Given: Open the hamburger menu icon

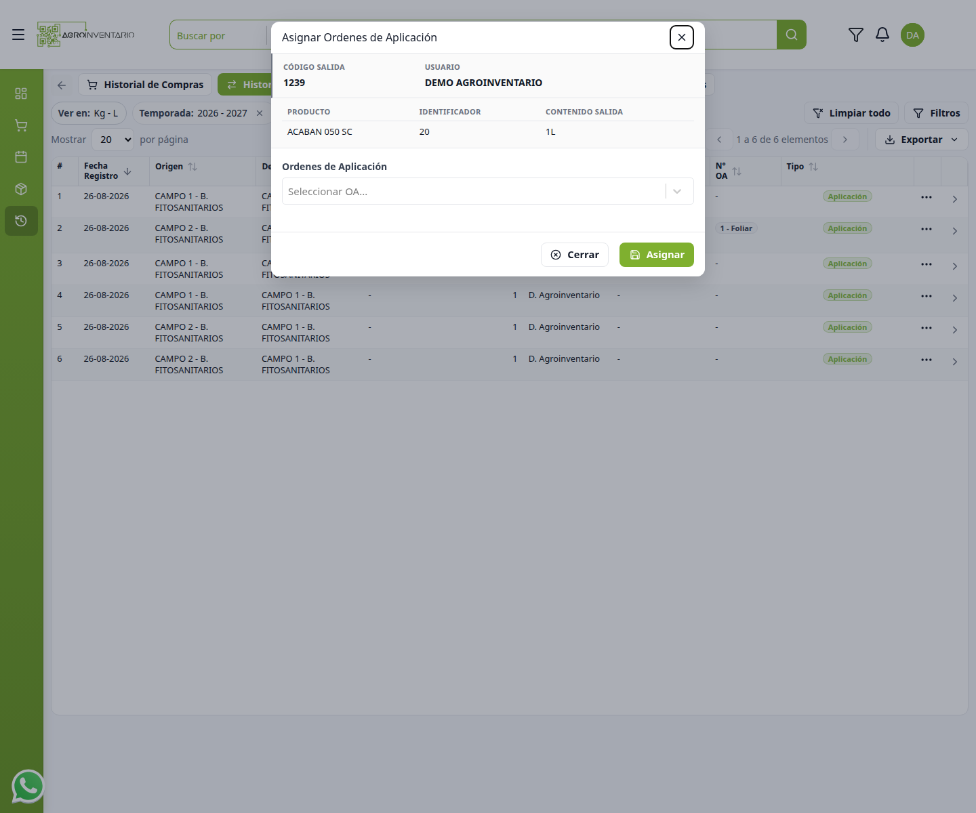Looking at the screenshot, I should [x=18, y=35].
